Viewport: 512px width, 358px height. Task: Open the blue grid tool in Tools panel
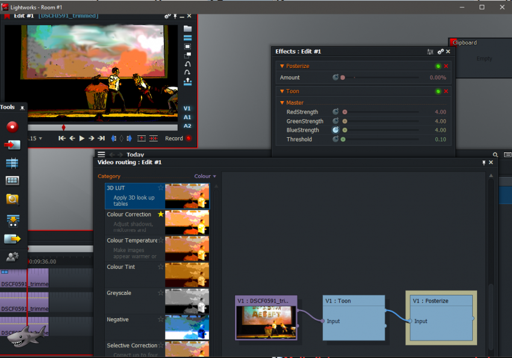tap(13, 163)
